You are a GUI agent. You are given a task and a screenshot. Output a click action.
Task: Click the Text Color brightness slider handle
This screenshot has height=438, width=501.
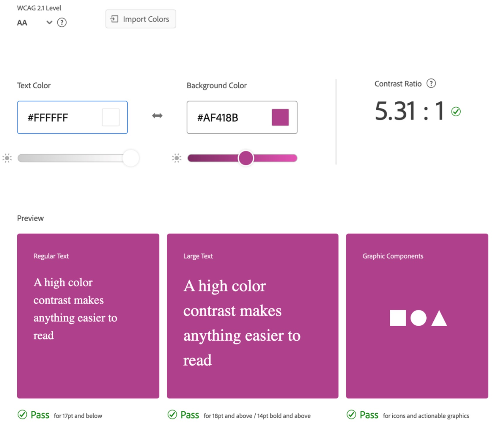[x=131, y=158]
